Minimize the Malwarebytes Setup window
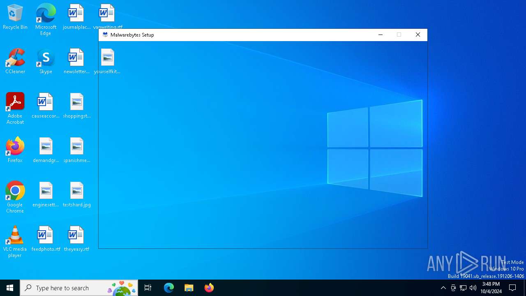 (x=381, y=35)
